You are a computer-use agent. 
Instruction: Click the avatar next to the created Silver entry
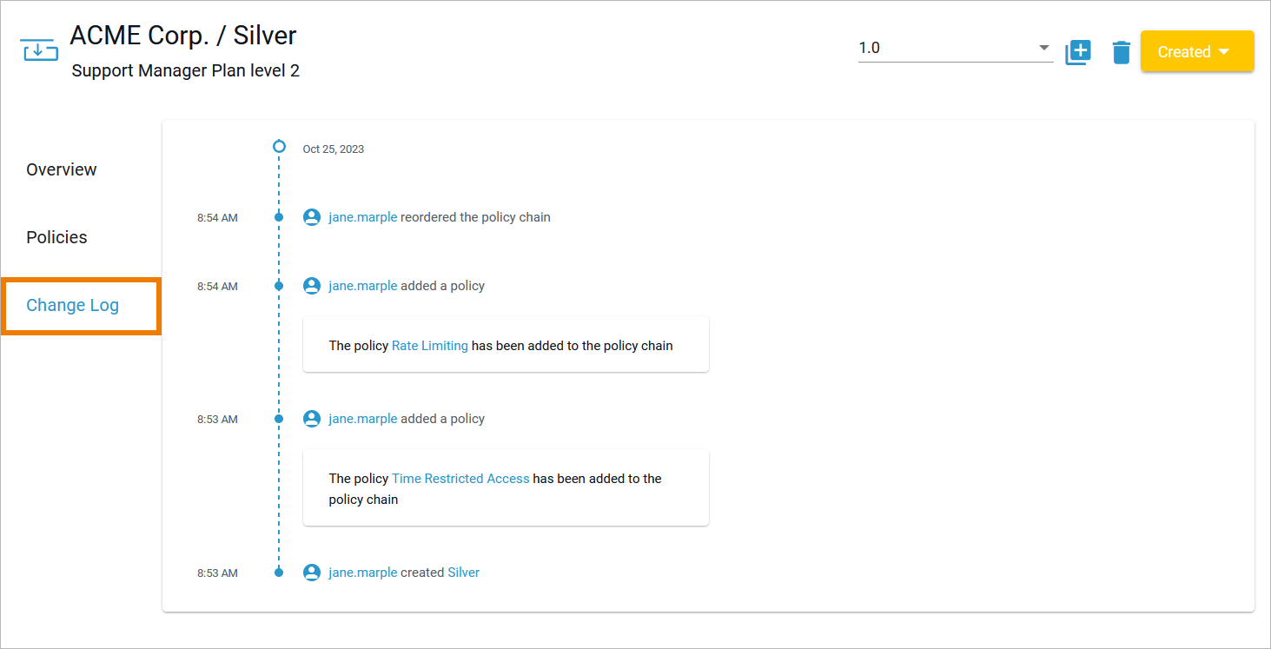[x=311, y=572]
